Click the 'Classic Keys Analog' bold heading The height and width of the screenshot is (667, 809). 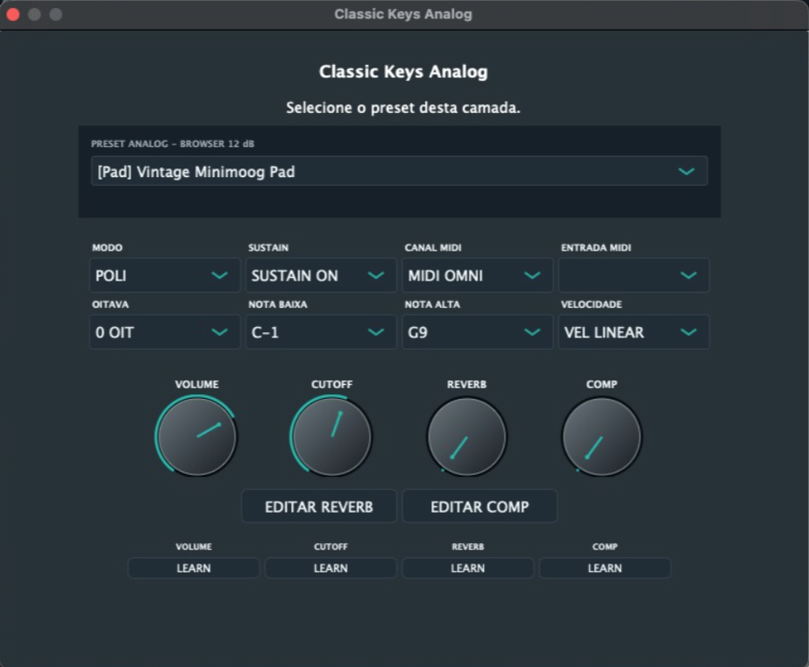[403, 72]
